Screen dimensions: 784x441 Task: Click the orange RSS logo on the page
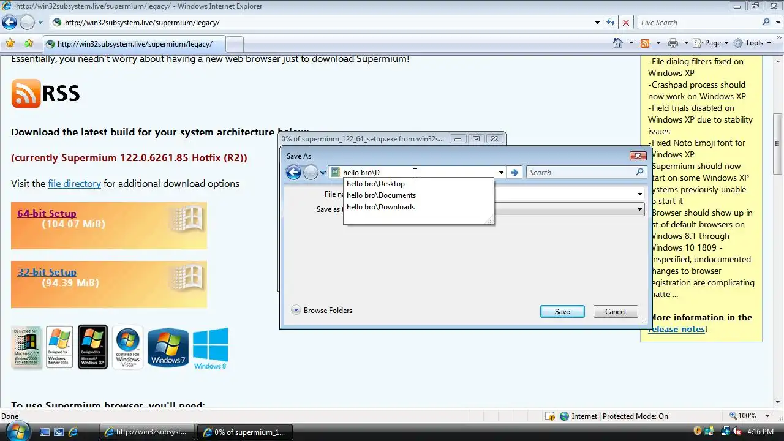click(26, 94)
